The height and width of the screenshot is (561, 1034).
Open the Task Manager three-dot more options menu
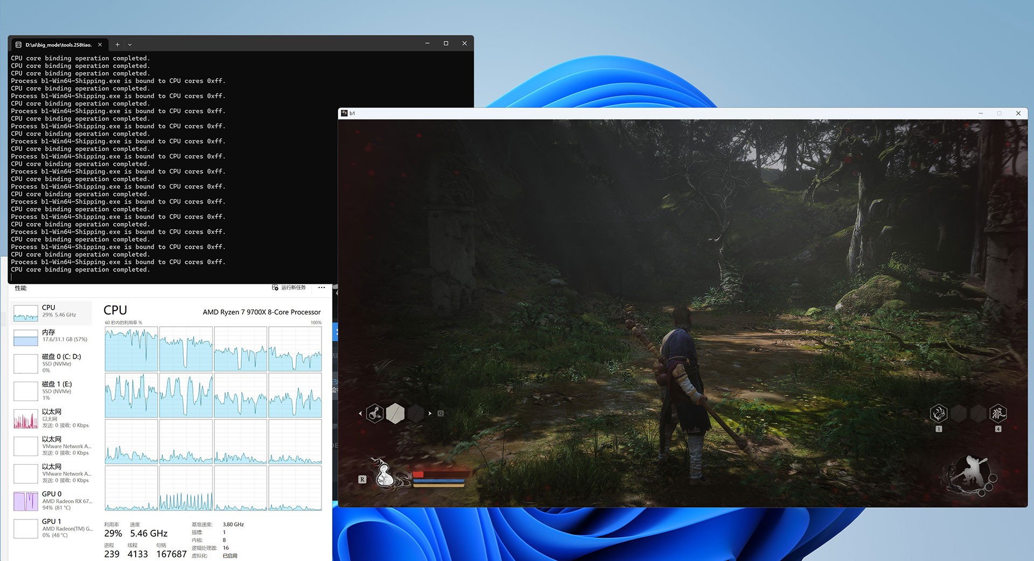322,287
